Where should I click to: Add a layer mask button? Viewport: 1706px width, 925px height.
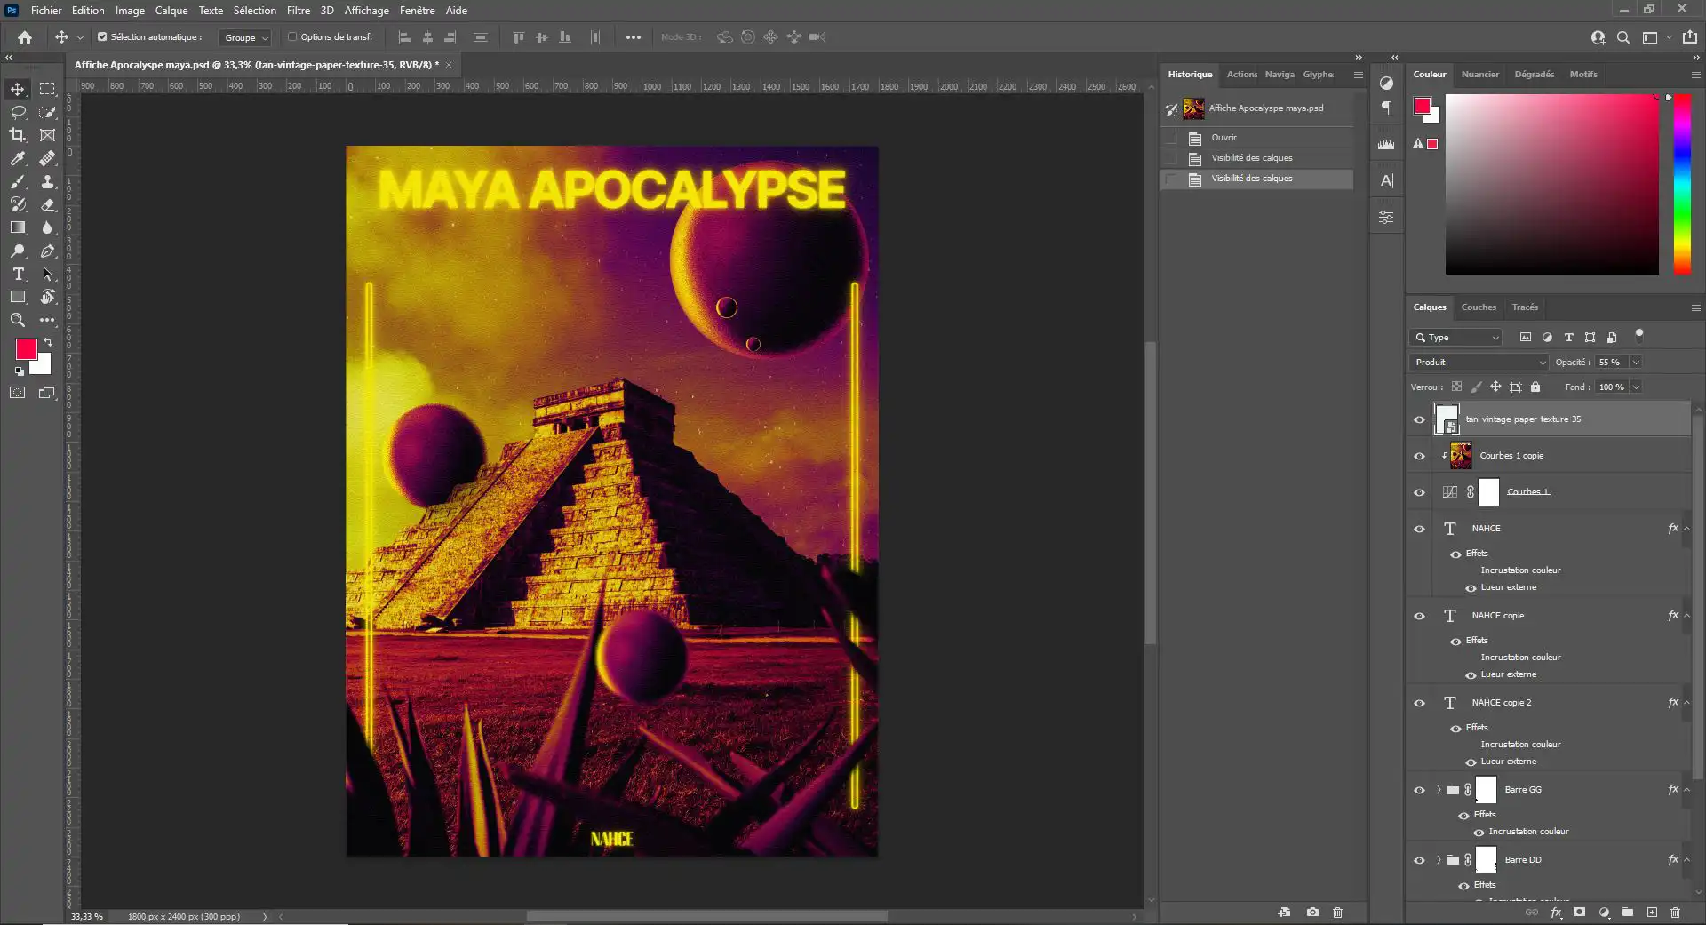[x=1579, y=913]
